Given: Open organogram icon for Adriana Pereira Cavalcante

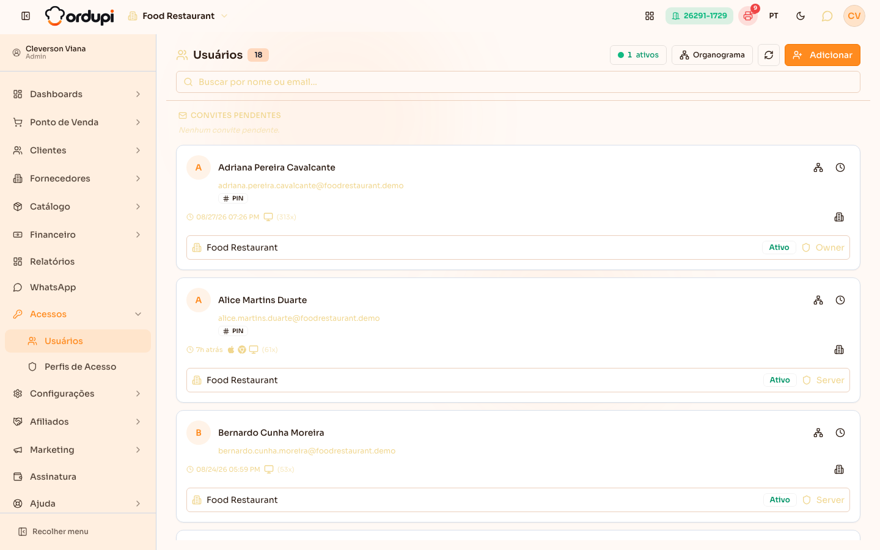Looking at the screenshot, I should (818, 167).
